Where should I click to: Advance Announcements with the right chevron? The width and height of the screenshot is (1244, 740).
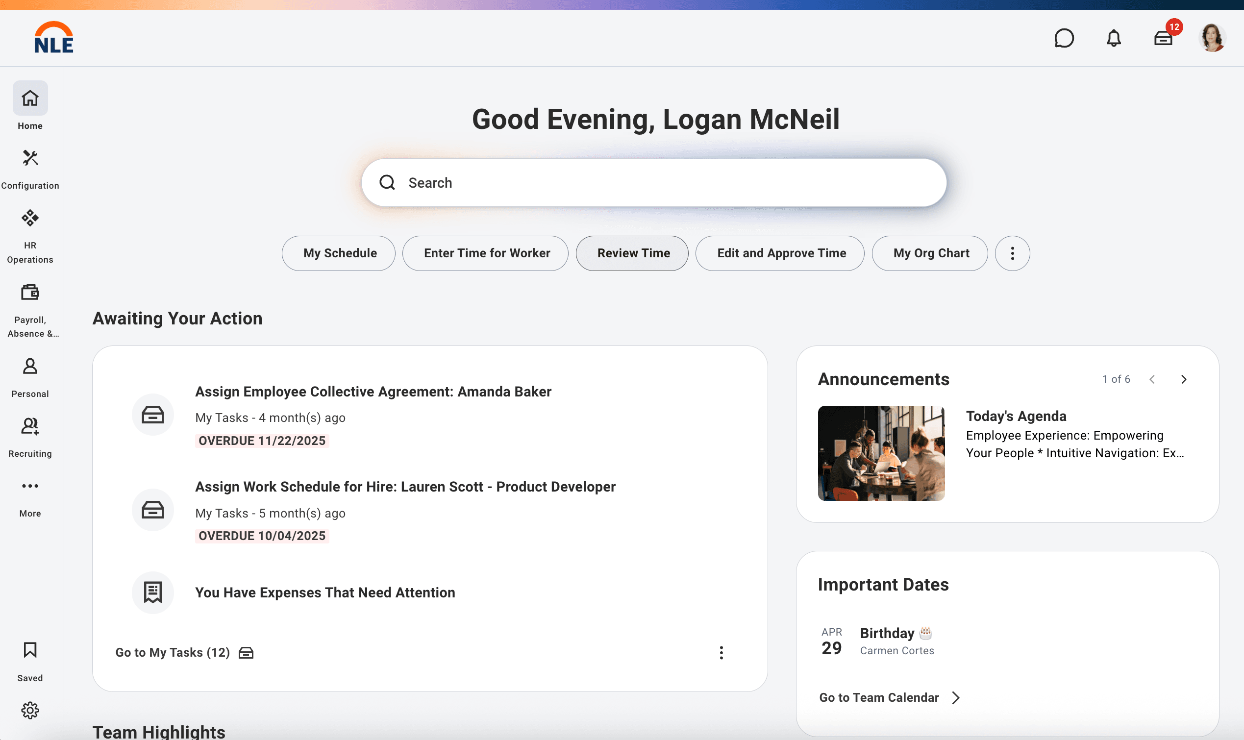coord(1184,379)
